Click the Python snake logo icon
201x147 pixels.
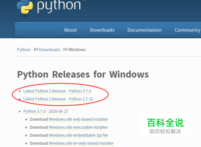(25, 7)
